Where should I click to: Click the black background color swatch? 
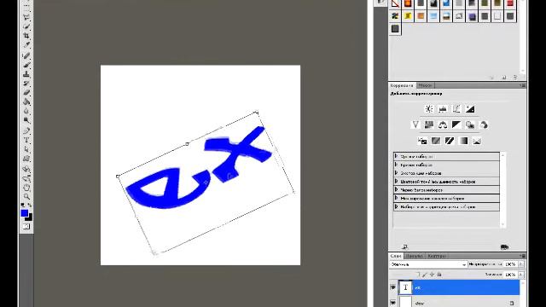coord(30,218)
